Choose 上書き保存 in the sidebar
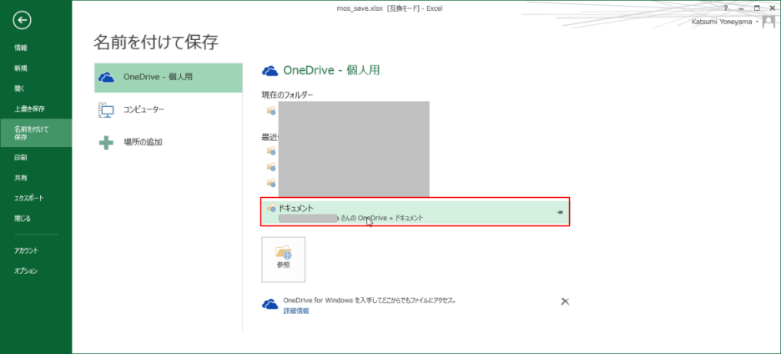This screenshot has height=354, width=781. [29, 109]
